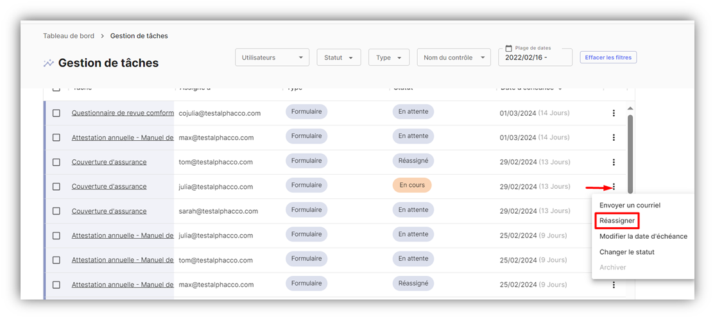Click the 01/03/2024 date on the cojulia row
Screen dimensions: 715x320
click(x=518, y=113)
